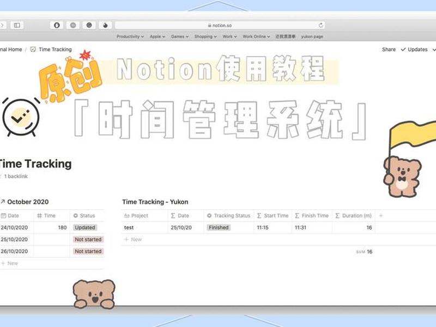
Task: Go to Home in the breadcrumb
Action: coord(11,50)
